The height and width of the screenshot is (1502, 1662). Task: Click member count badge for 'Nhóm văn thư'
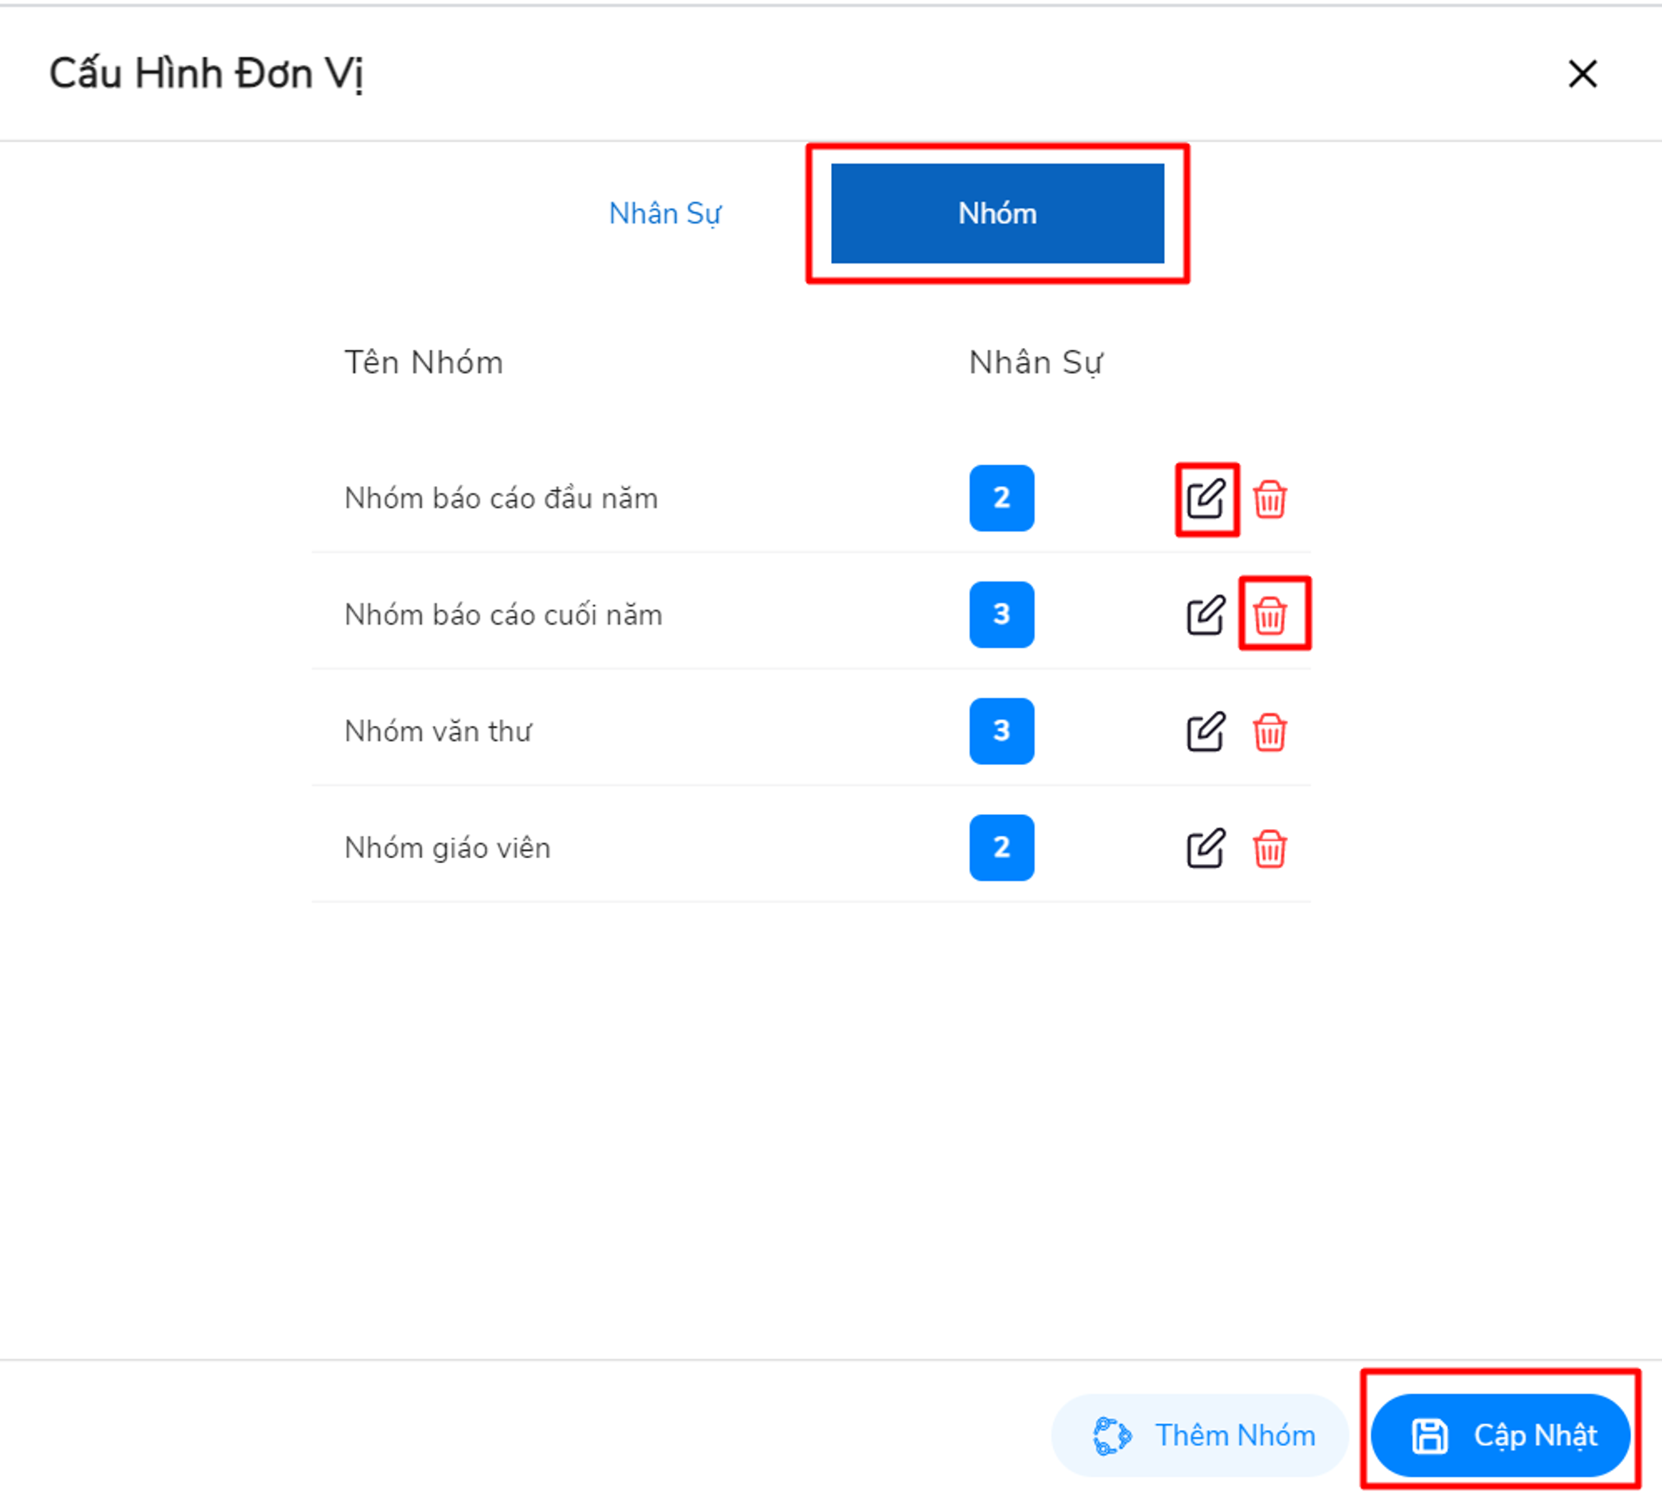pos(1001,731)
